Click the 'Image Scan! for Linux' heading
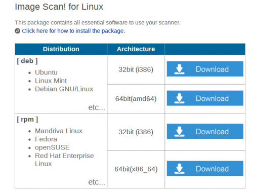 pos(59,7)
